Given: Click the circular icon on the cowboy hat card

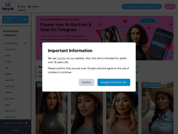Looking at the screenshot, I should pyautogui.click(x=169, y=85).
